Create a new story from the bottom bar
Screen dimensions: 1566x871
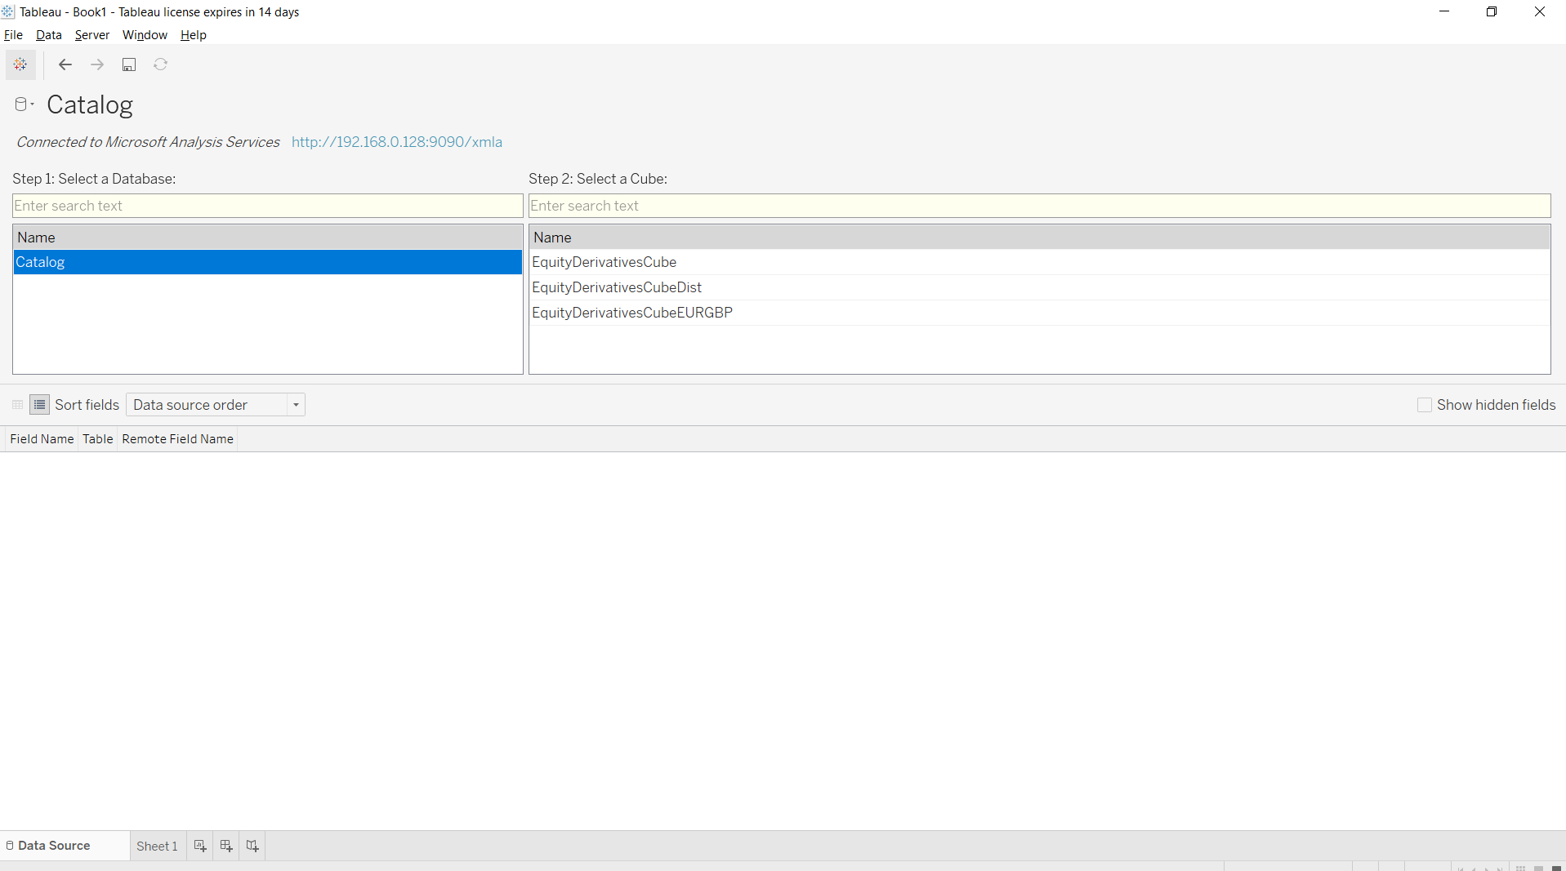(x=252, y=846)
